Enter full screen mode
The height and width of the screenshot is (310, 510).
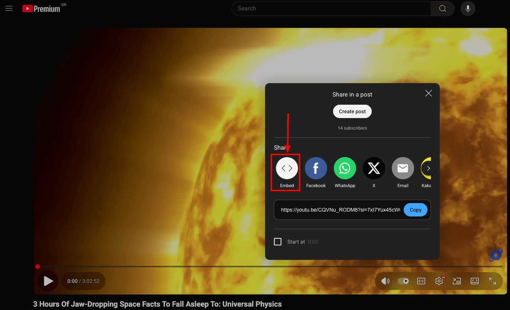coord(493,281)
